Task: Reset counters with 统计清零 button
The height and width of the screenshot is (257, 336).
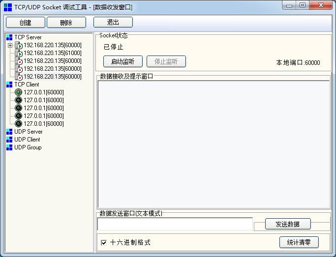Action: click(299, 242)
